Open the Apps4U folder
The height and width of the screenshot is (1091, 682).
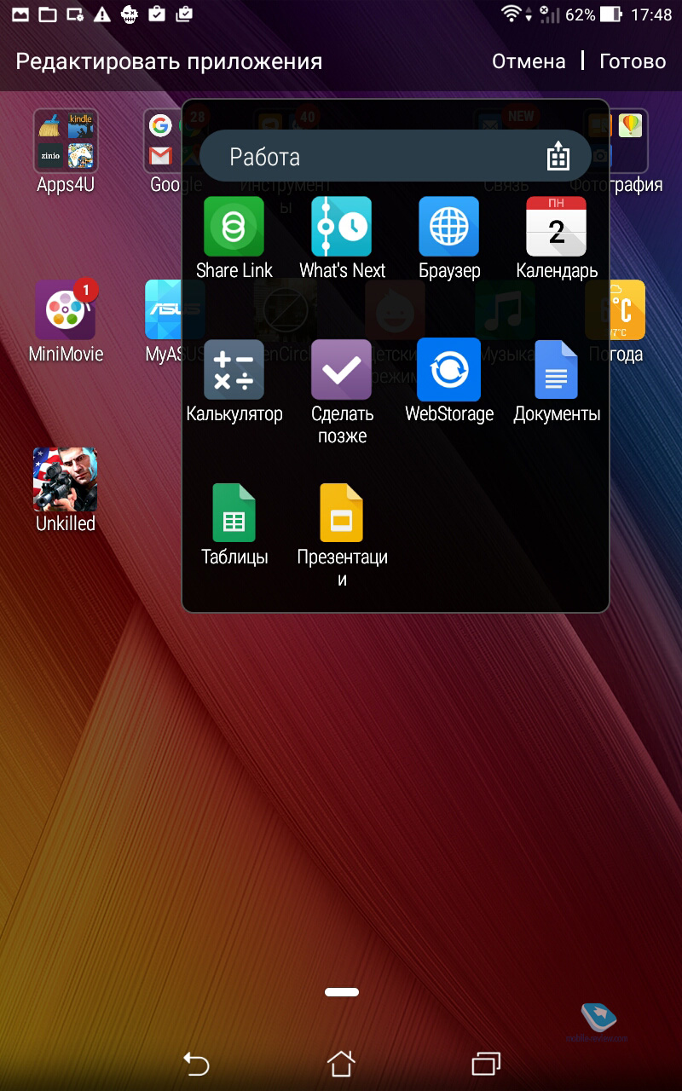click(x=66, y=141)
